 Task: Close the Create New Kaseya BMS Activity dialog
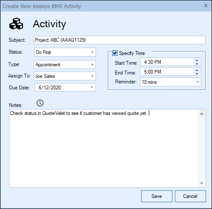point(206,6)
